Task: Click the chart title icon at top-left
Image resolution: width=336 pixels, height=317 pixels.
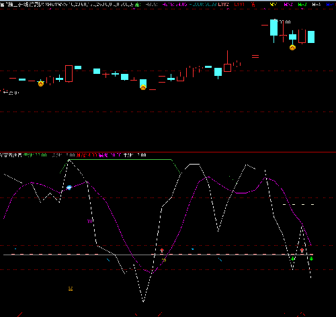Action: [2, 4]
